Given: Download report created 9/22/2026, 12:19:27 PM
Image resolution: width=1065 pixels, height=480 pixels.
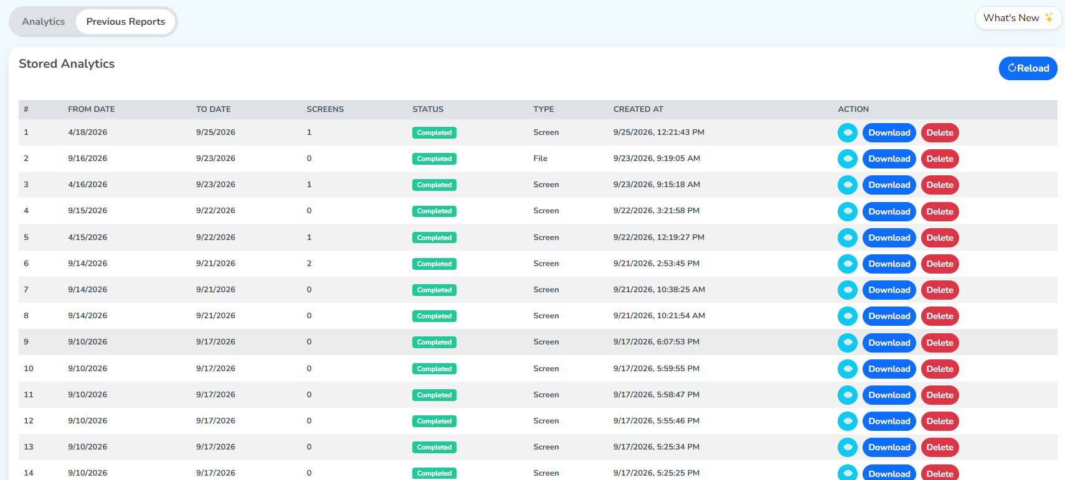Looking at the screenshot, I should click(x=889, y=238).
